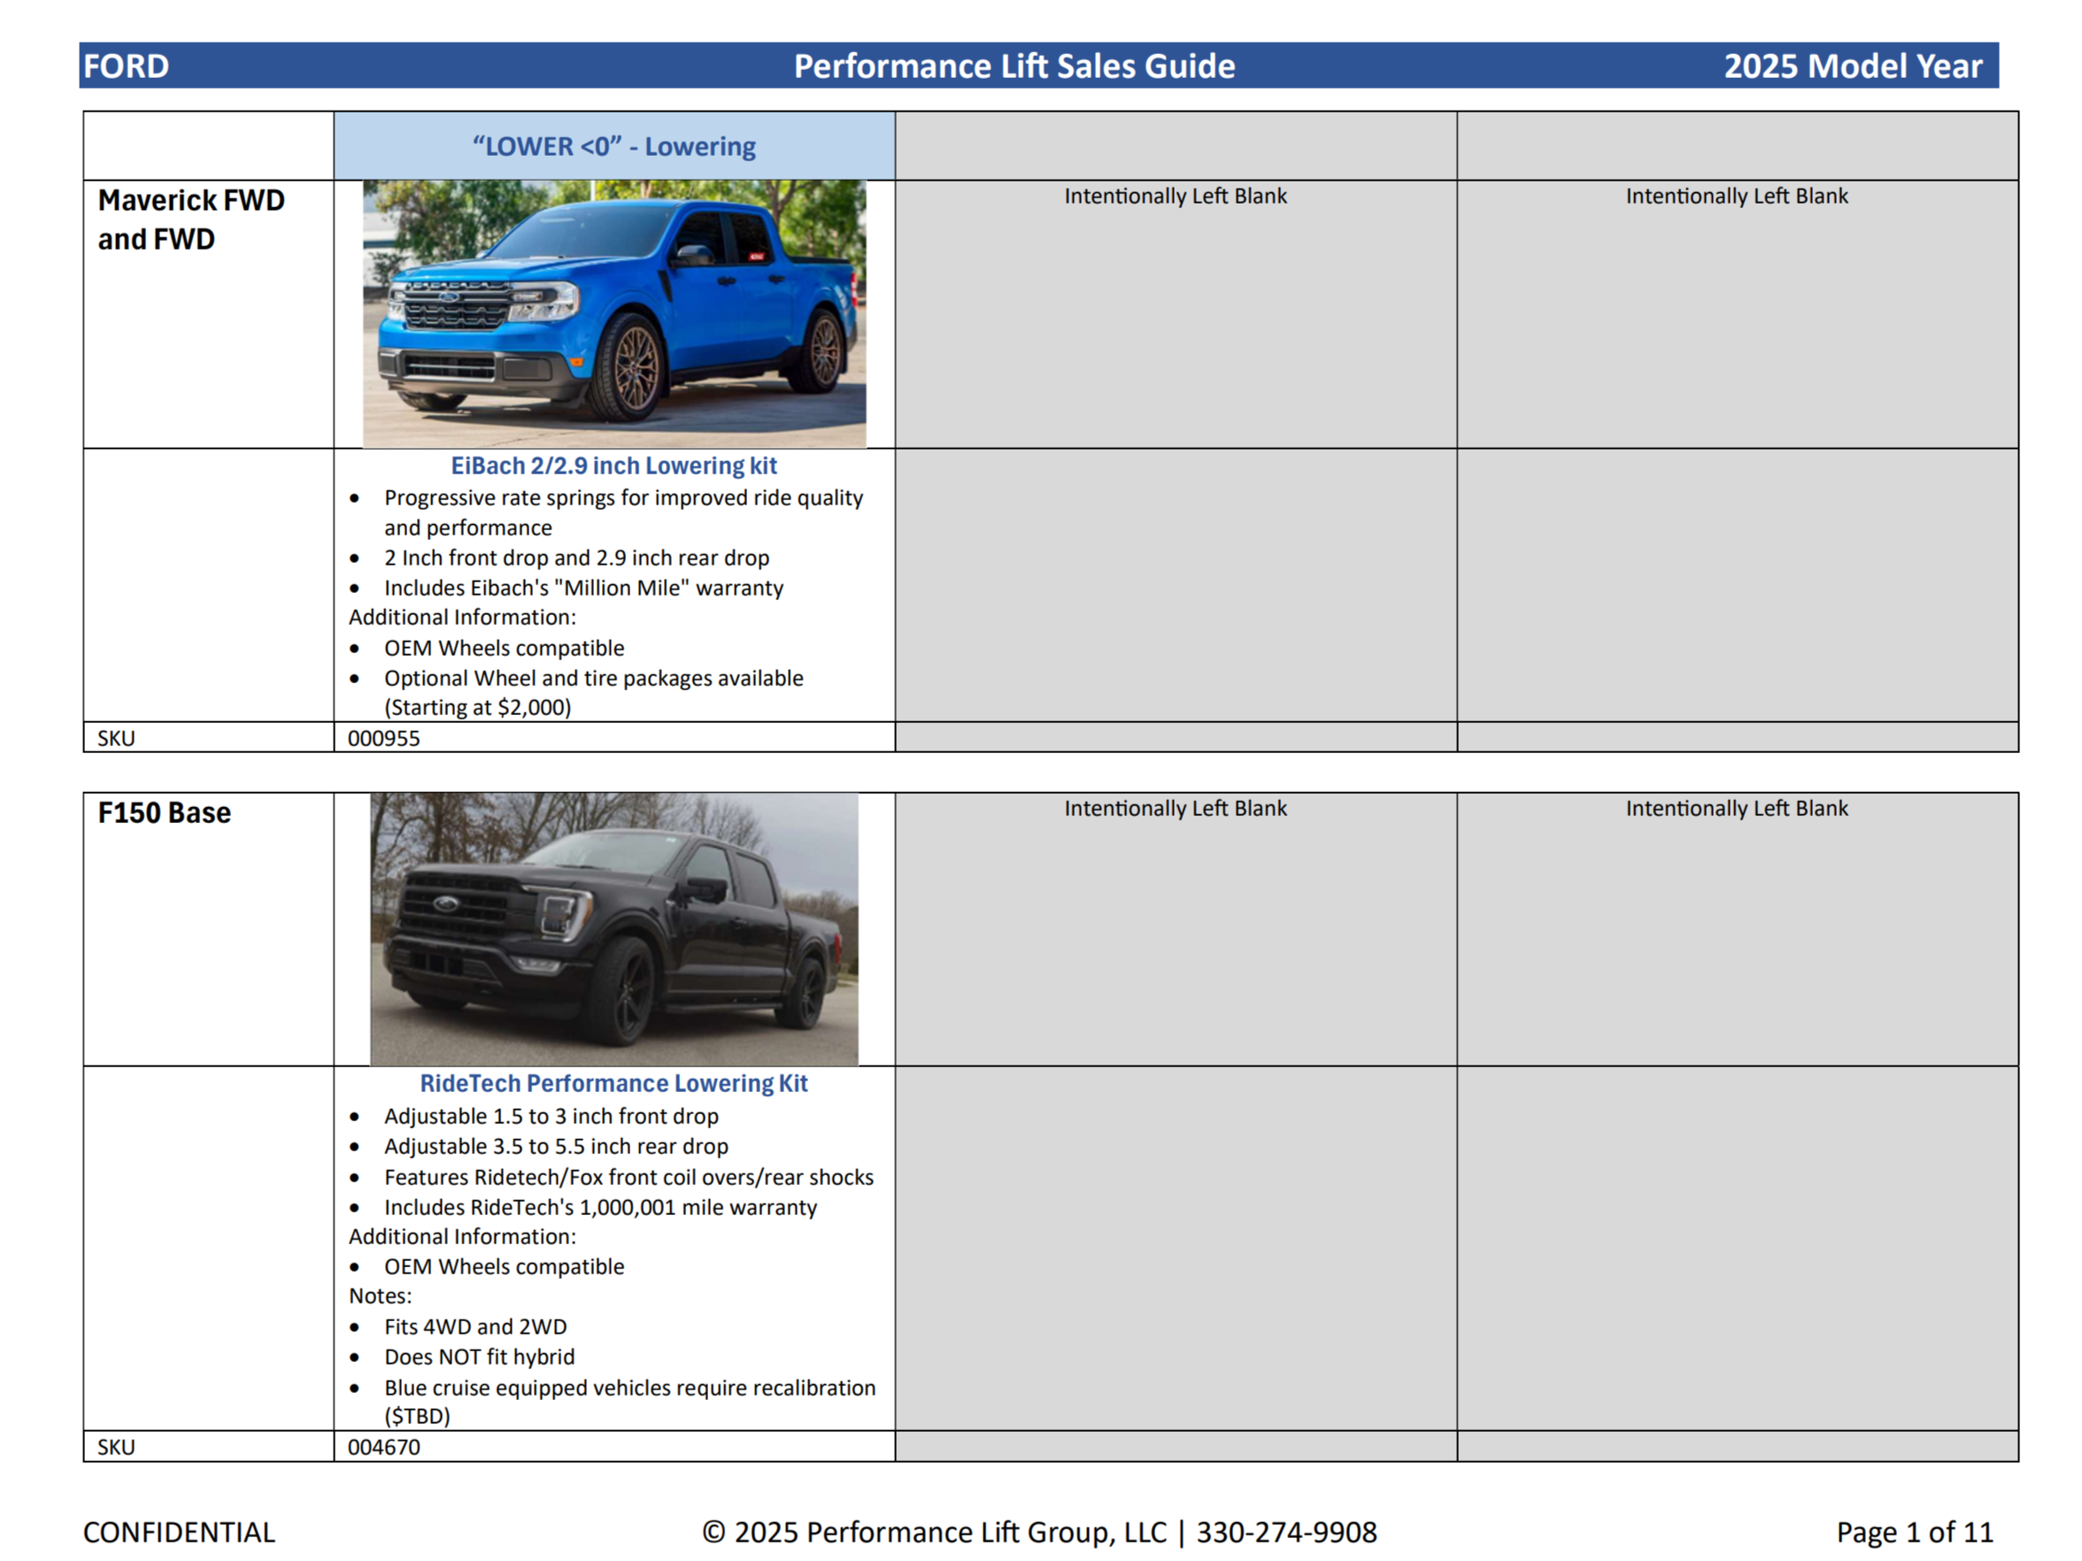
Task: Click RideTech's 1,000,001 mile warranty bullet
Action: coord(600,1207)
